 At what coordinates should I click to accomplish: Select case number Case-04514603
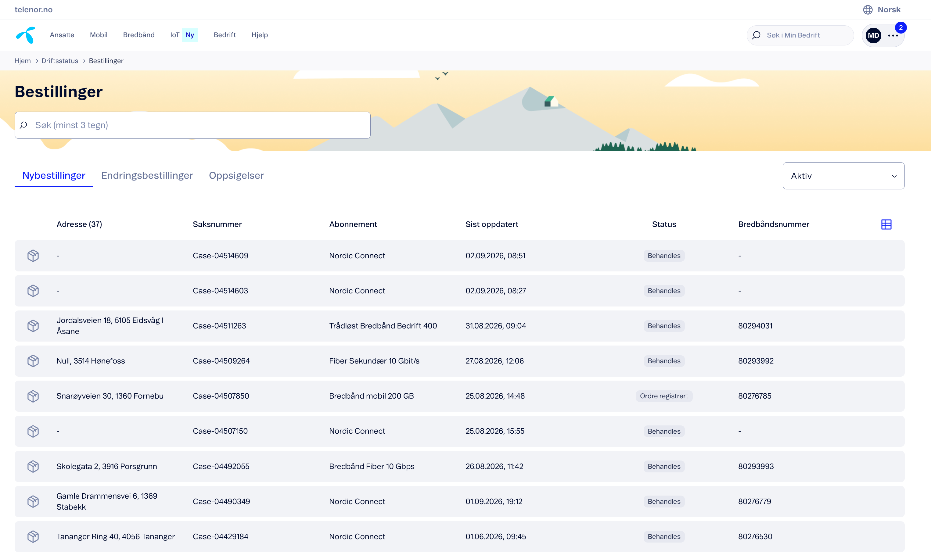coord(220,291)
